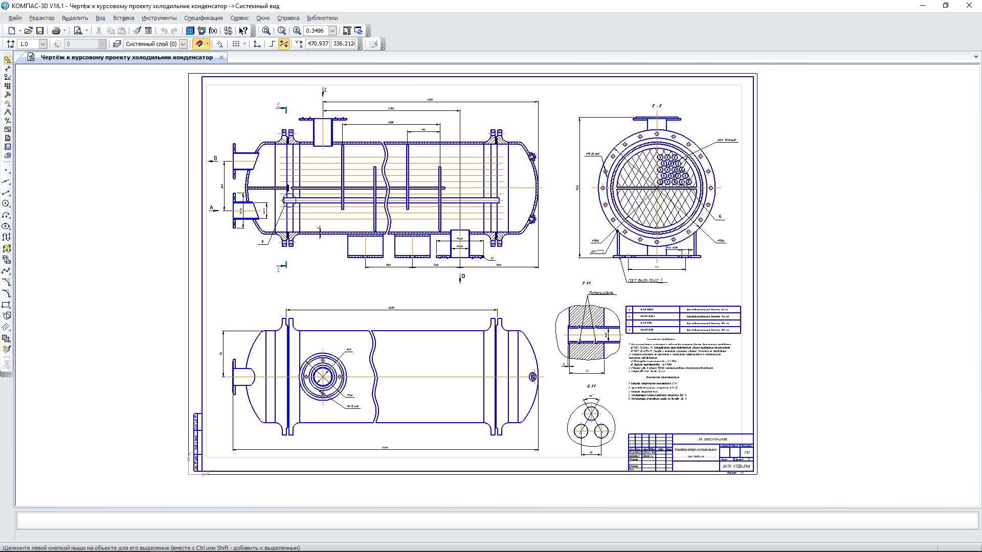This screenshot has width=982, height=552.
Task: Open the Инструменты menu
Action: pyautogui.click(x=159, y=18)
